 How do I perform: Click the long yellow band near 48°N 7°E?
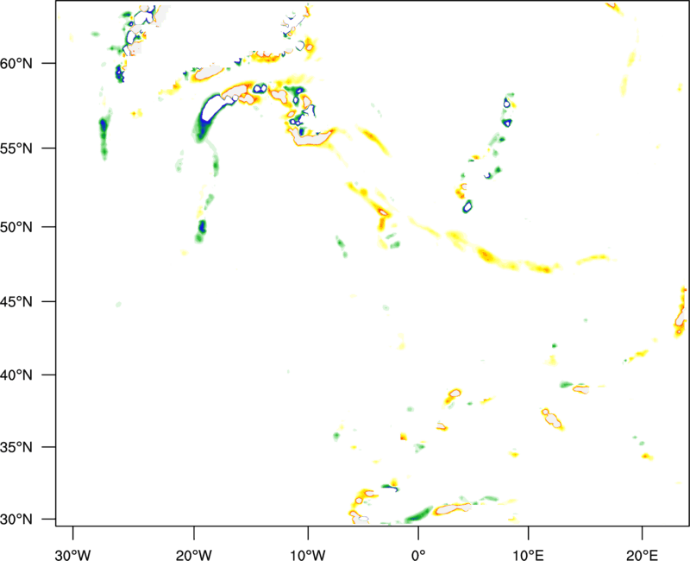(x=500, y=256)
